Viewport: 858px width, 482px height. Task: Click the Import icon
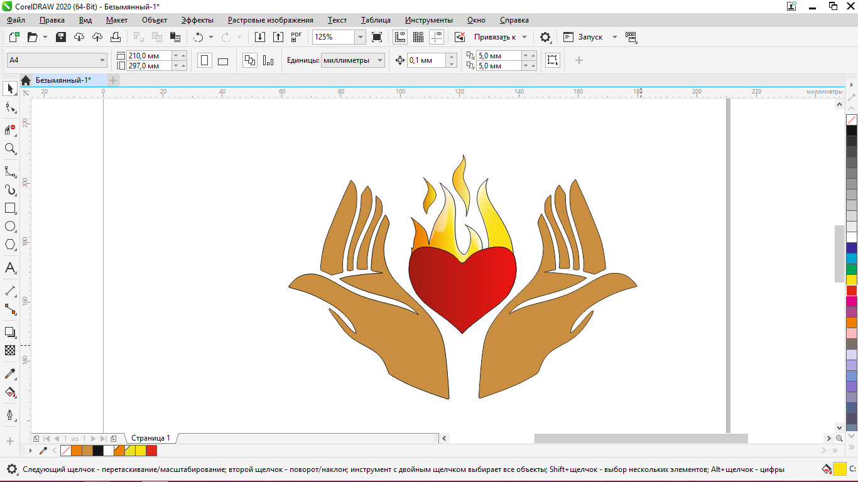click(260, 37)
